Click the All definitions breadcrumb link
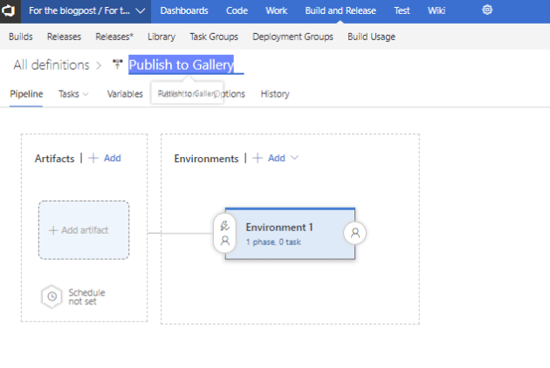Image resolution: width=550 pixels, height=368 pixels. click(x=52, y=65)
